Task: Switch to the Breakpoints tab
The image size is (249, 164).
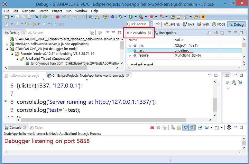Action: pos(165,33)
